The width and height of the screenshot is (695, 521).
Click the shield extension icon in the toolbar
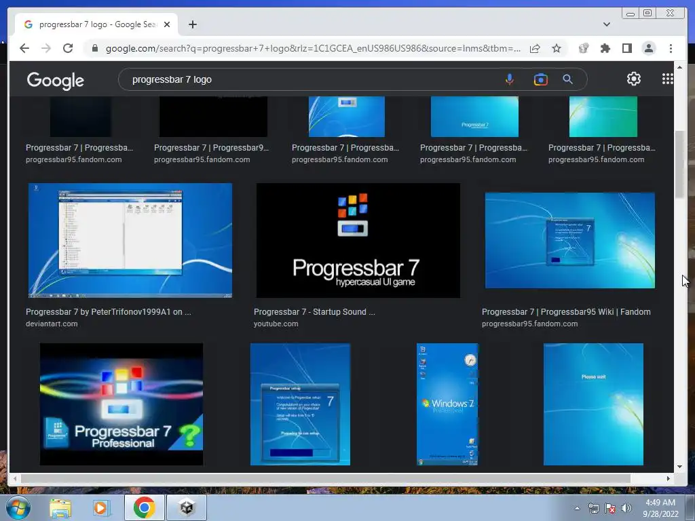point(583,48)
